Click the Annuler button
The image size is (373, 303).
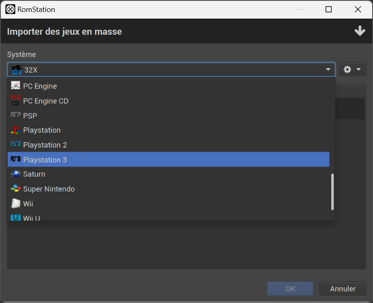(342, 289)
